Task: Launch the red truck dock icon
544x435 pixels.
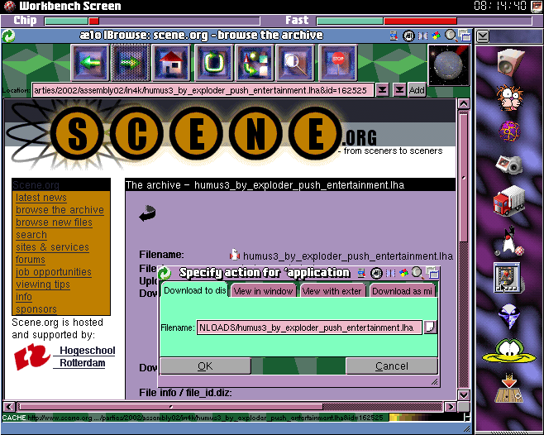Action: click(x=509, y=201)
